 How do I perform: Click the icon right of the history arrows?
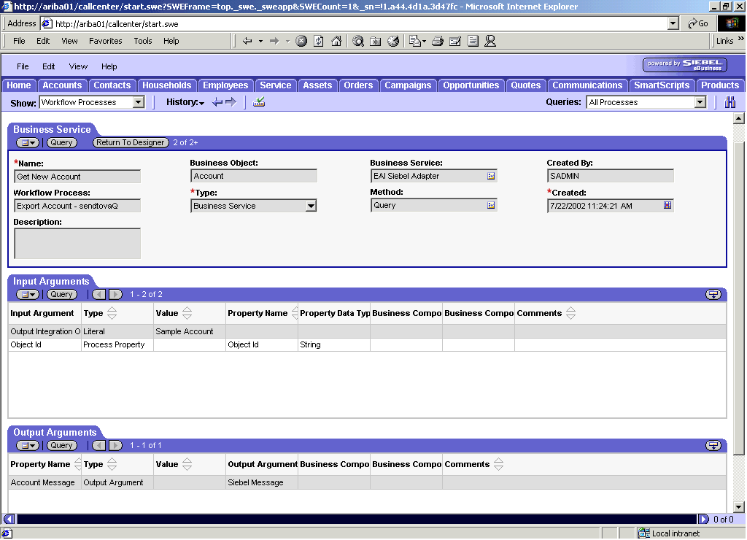coord(259,102)
